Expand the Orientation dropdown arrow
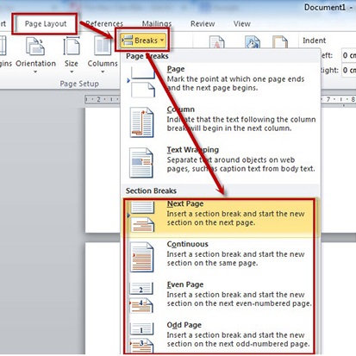Viewport: 356px width, 356px height. (35, 72)
